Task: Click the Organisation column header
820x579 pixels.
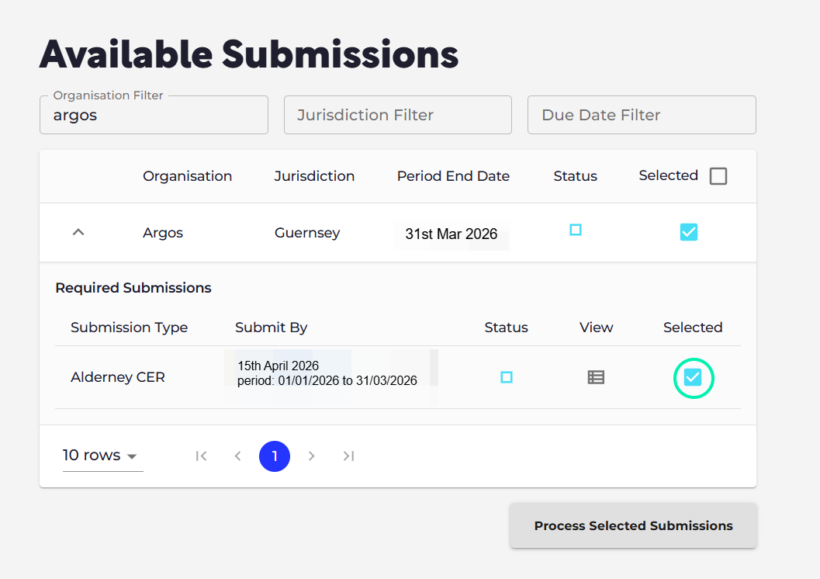Action: point(187,176)
